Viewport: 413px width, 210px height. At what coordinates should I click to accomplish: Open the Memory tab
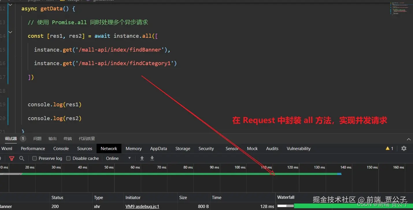pyautogui.click(x=134, y=149)
